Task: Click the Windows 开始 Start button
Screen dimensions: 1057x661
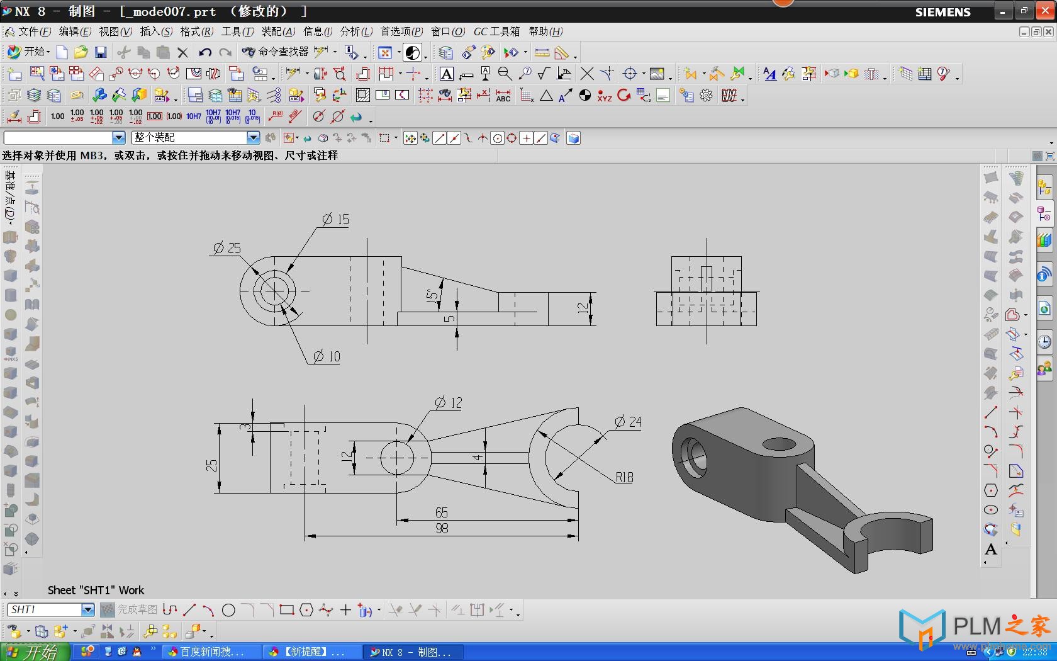Action: click(35, 652)
